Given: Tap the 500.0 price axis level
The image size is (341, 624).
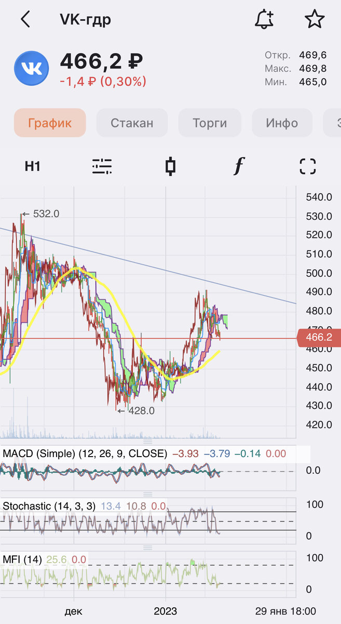Looking at the screenshot, I should point(319,272).
